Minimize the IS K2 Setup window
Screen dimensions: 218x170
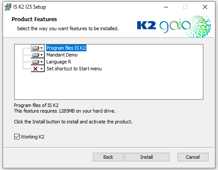pos(166,7)
